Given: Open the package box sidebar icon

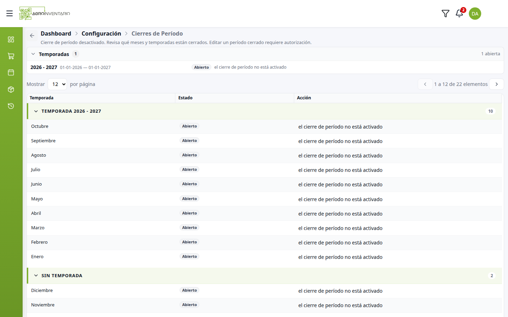Looking at the screenshot, I should (11, 89).
